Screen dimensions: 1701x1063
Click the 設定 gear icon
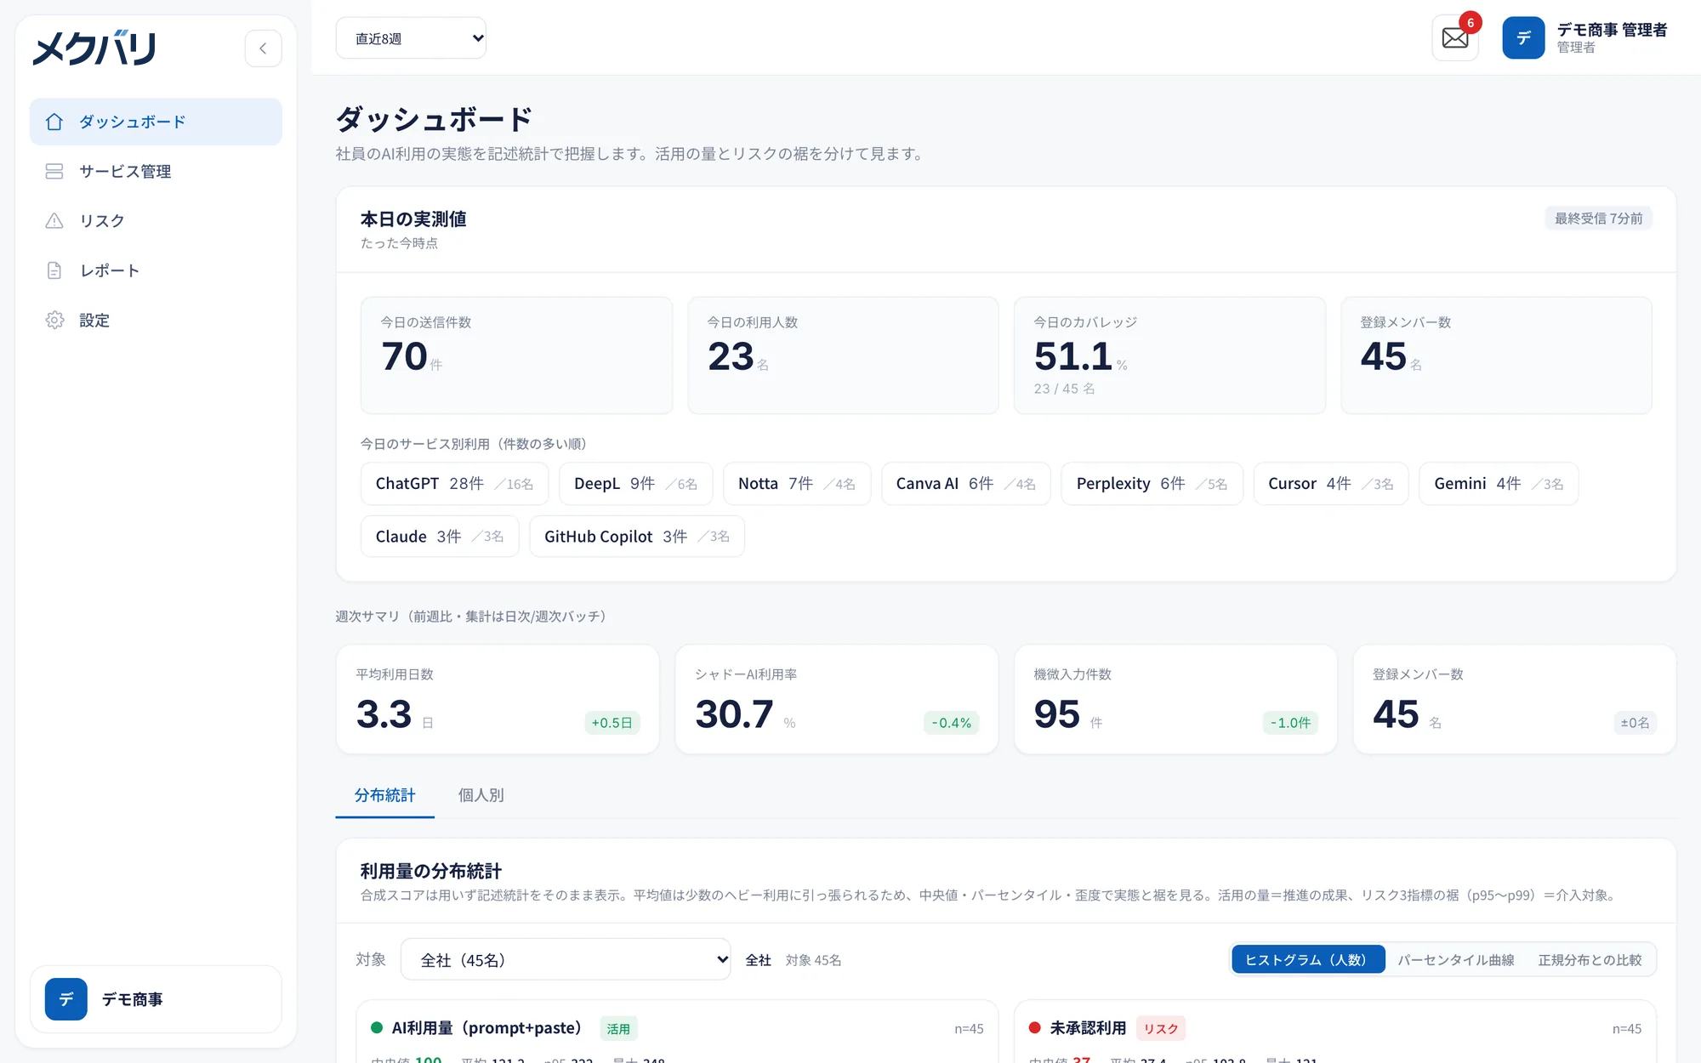[x=54, y=320]
